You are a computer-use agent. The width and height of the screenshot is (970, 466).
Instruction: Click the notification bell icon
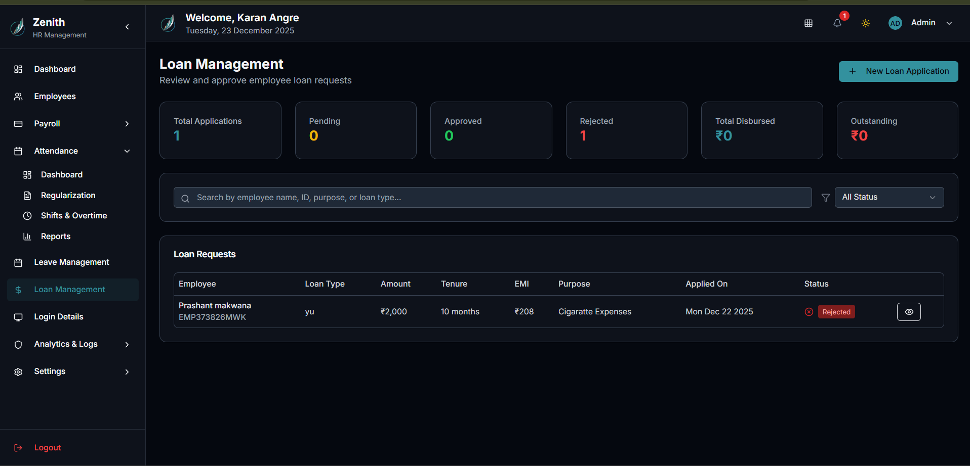point(837,23)
